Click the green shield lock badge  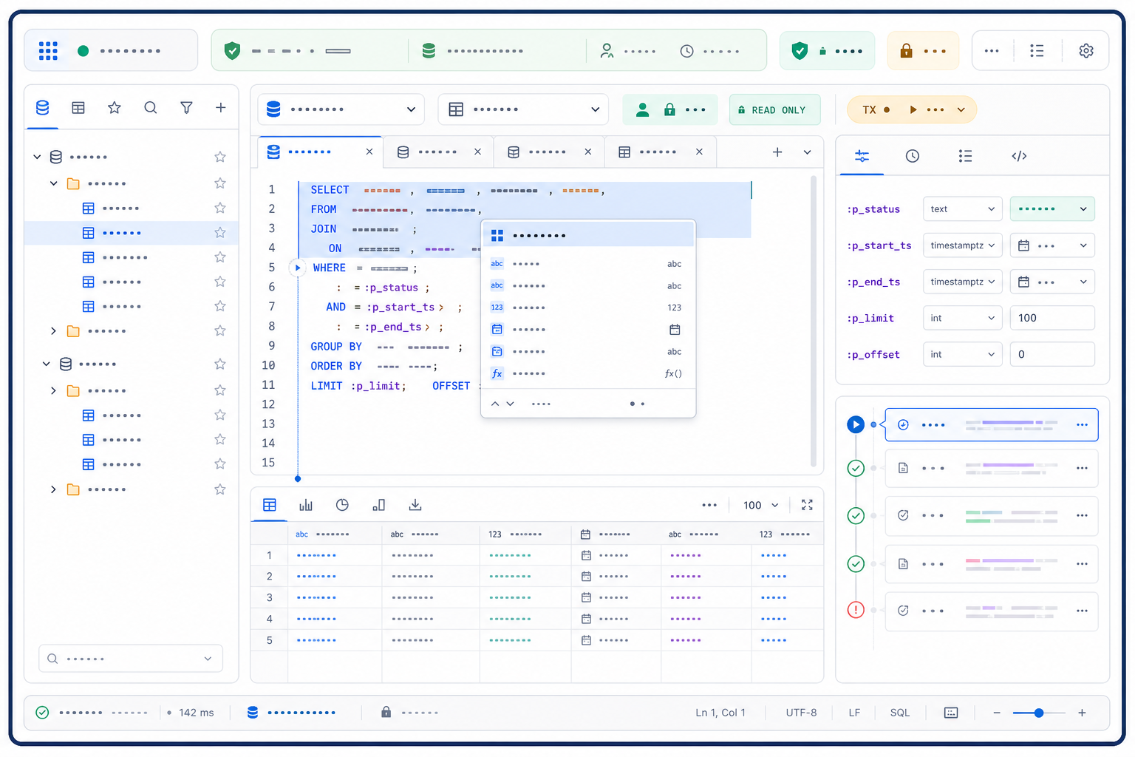point(827,50)
